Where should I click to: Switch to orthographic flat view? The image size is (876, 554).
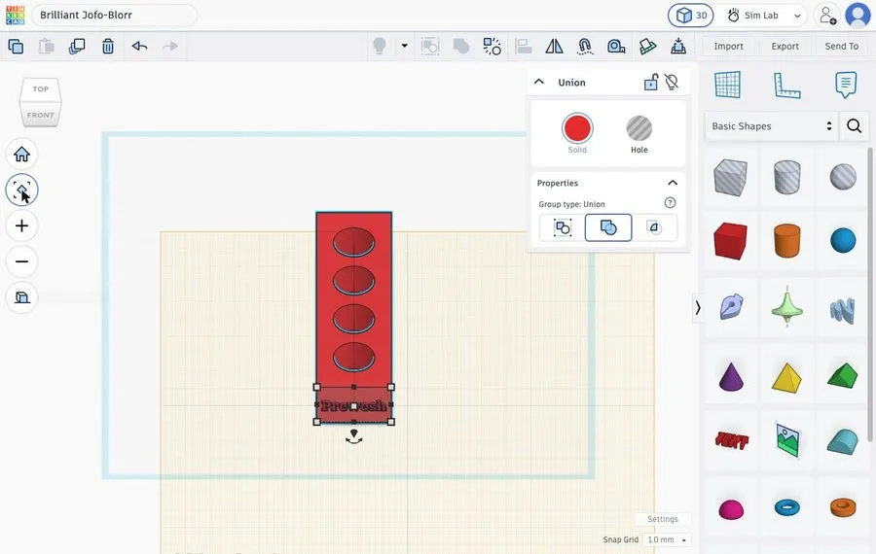[21, 297]
